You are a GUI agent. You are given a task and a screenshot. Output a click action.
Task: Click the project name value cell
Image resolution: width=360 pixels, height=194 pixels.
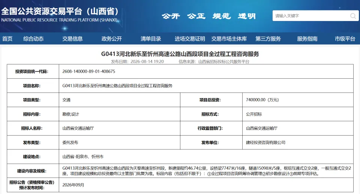[x=206, y=86]
